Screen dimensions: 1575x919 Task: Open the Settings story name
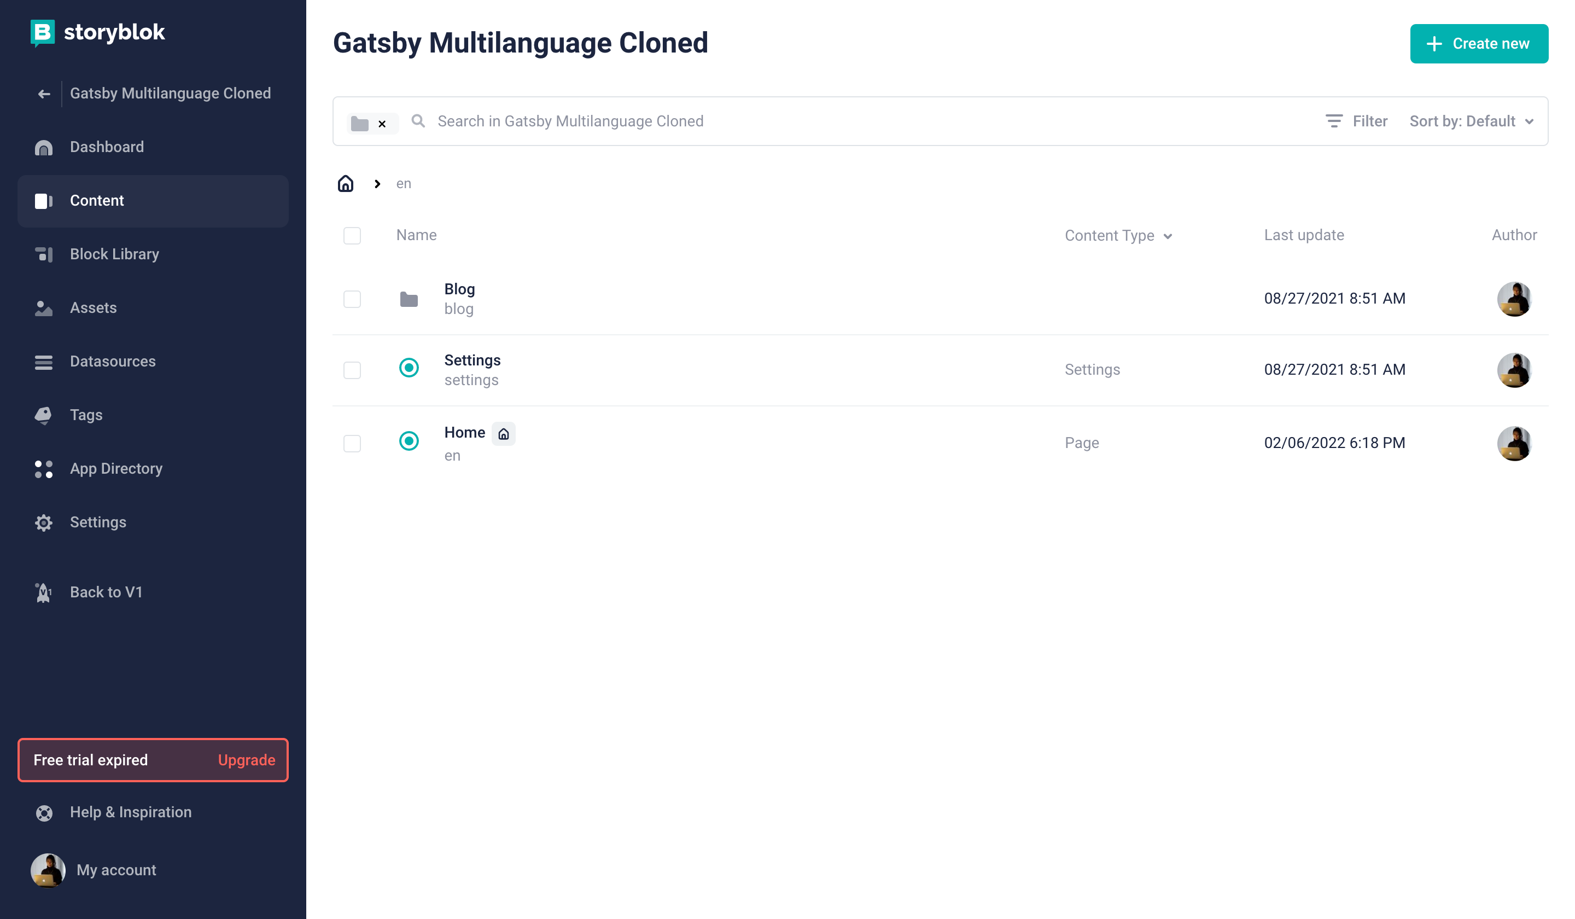pos(472,360)
